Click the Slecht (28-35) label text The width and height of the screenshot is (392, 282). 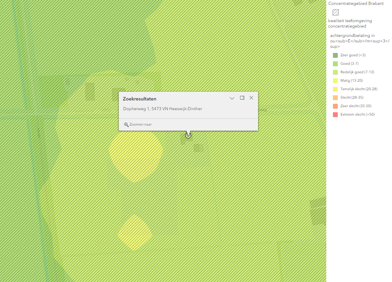(x=352, y=97)
